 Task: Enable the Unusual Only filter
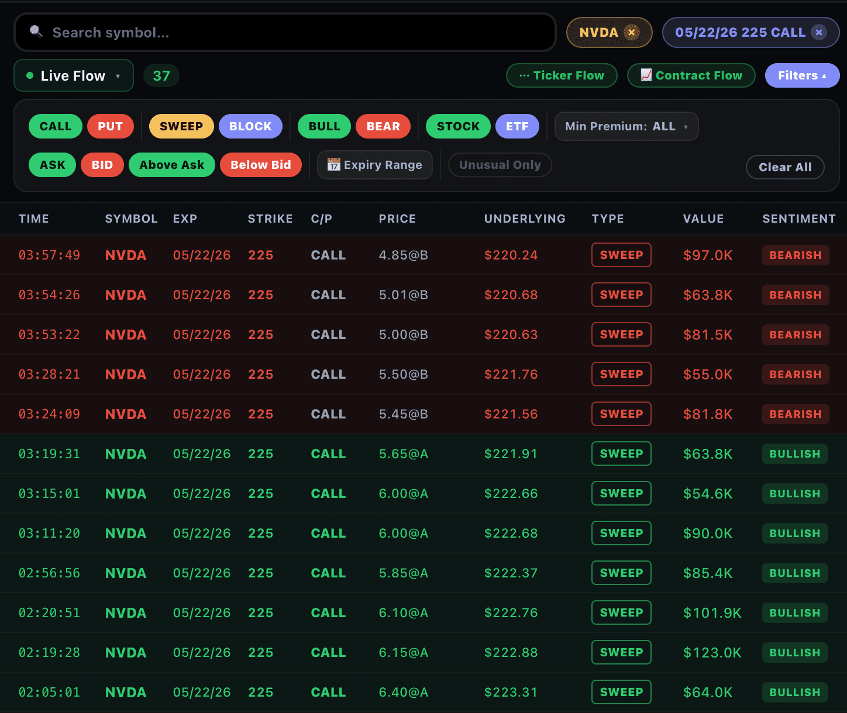pos(500,165)
